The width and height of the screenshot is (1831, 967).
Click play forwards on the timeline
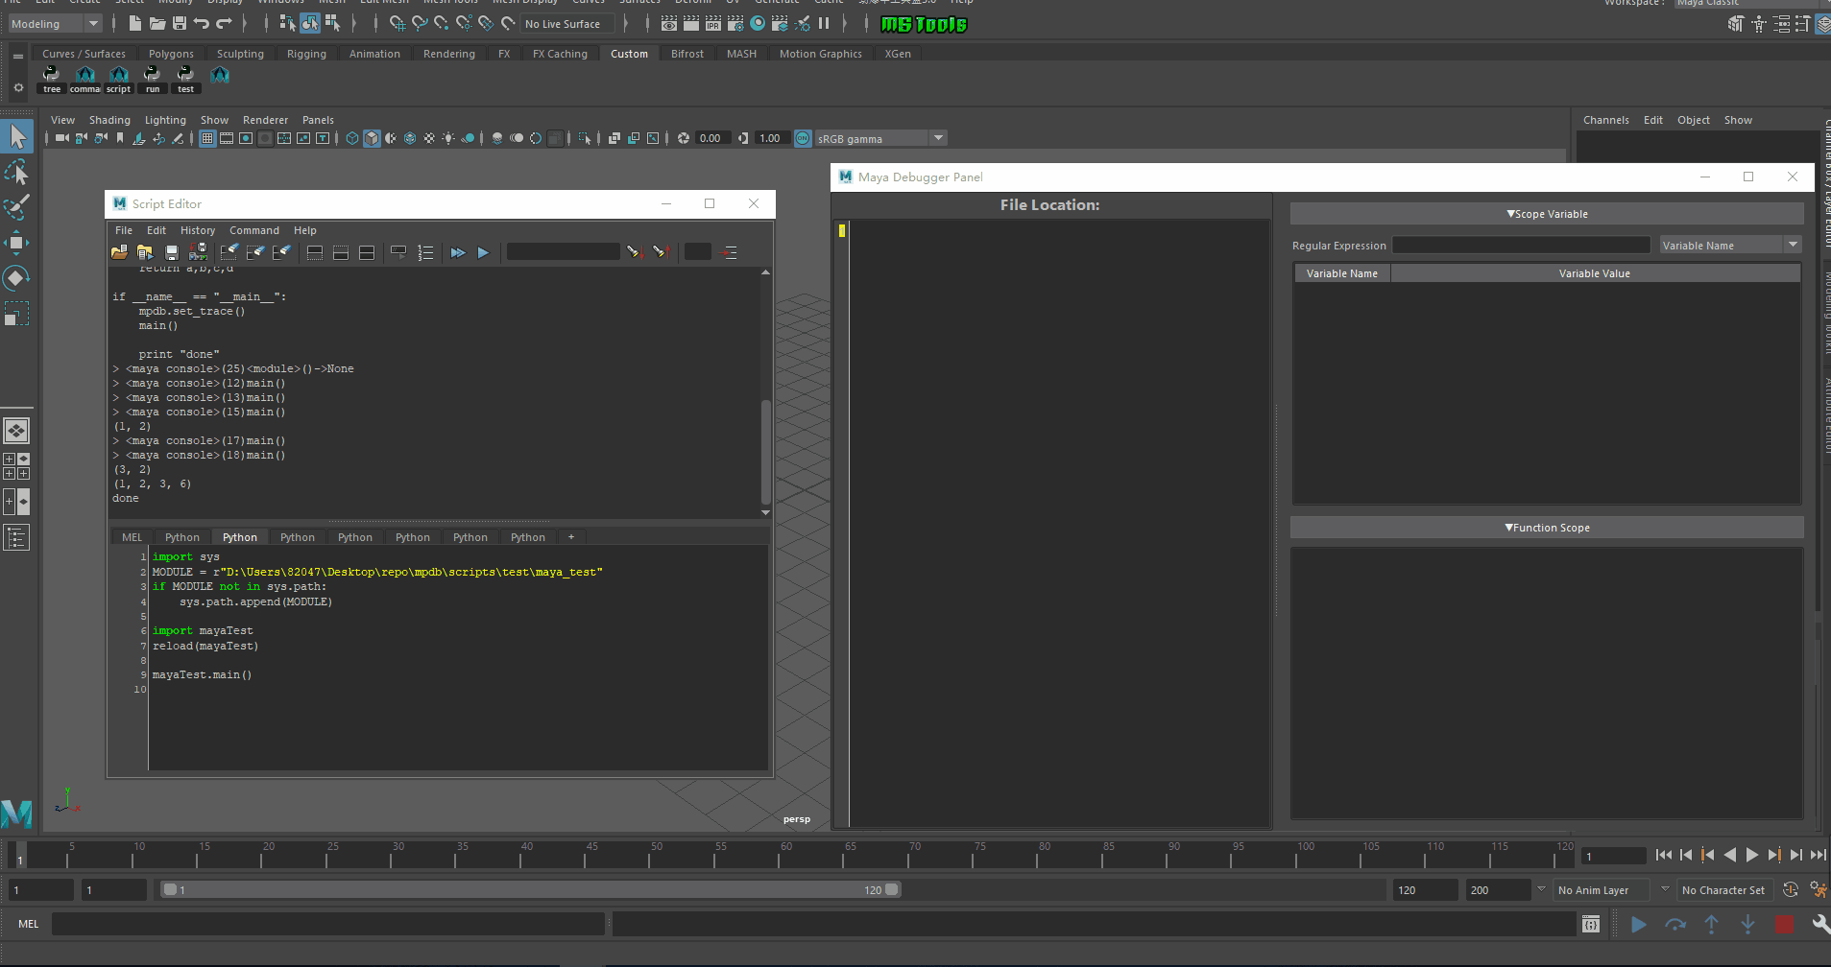click(x=1752, y=855)
